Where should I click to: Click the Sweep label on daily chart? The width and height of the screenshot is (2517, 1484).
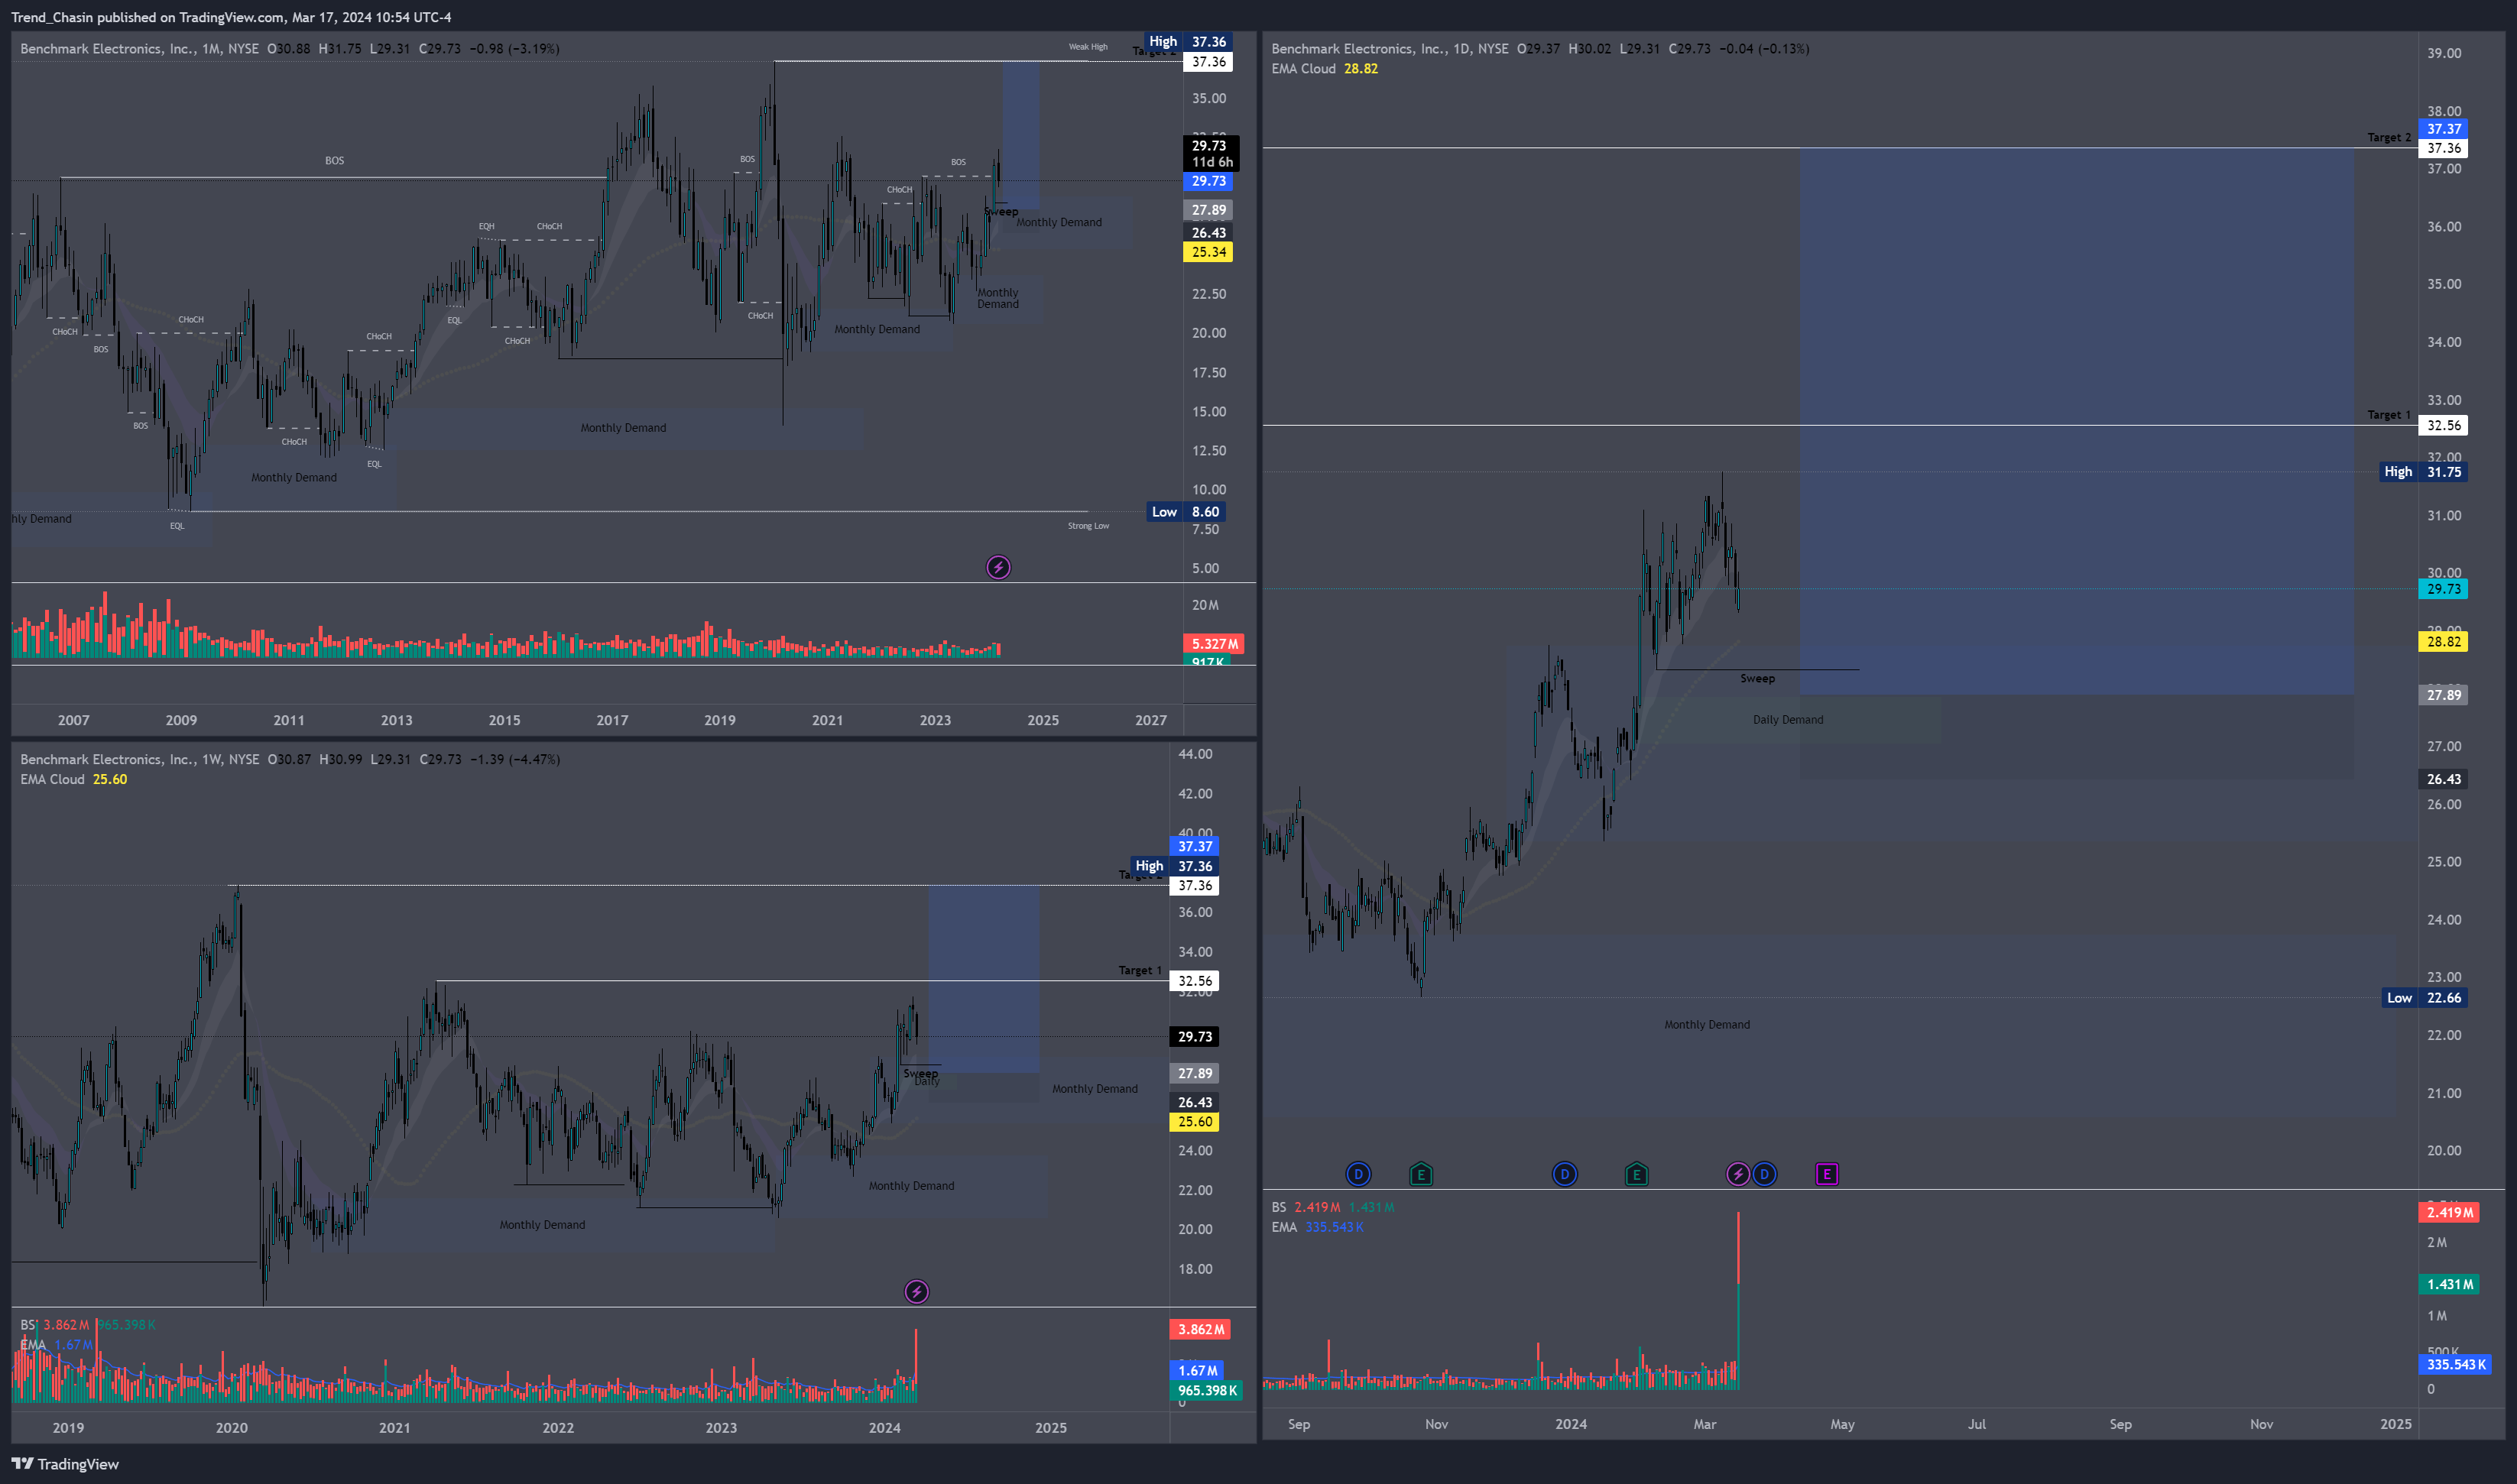pyautogui.click(x=1757, y=679)
